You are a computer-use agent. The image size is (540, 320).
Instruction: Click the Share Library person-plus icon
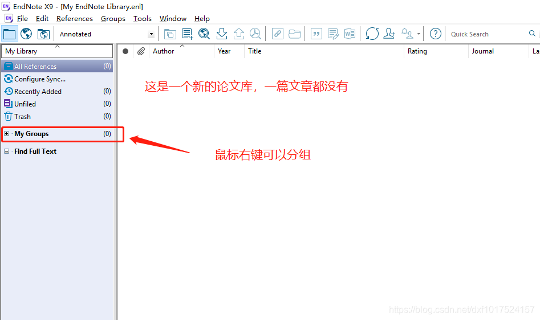point(389,34)
